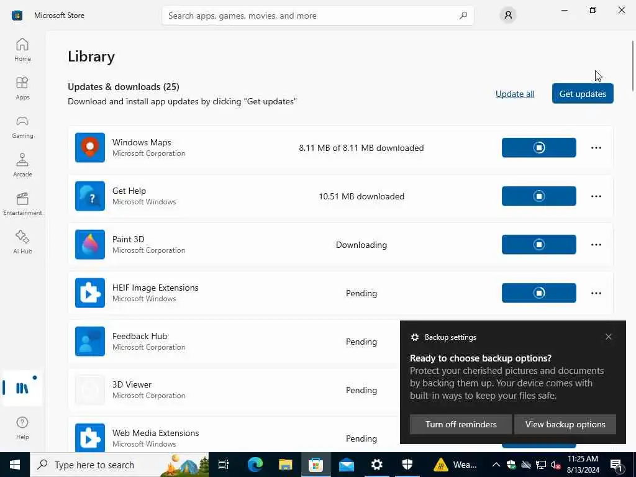Show hidden system tray icons

[496, 465]
